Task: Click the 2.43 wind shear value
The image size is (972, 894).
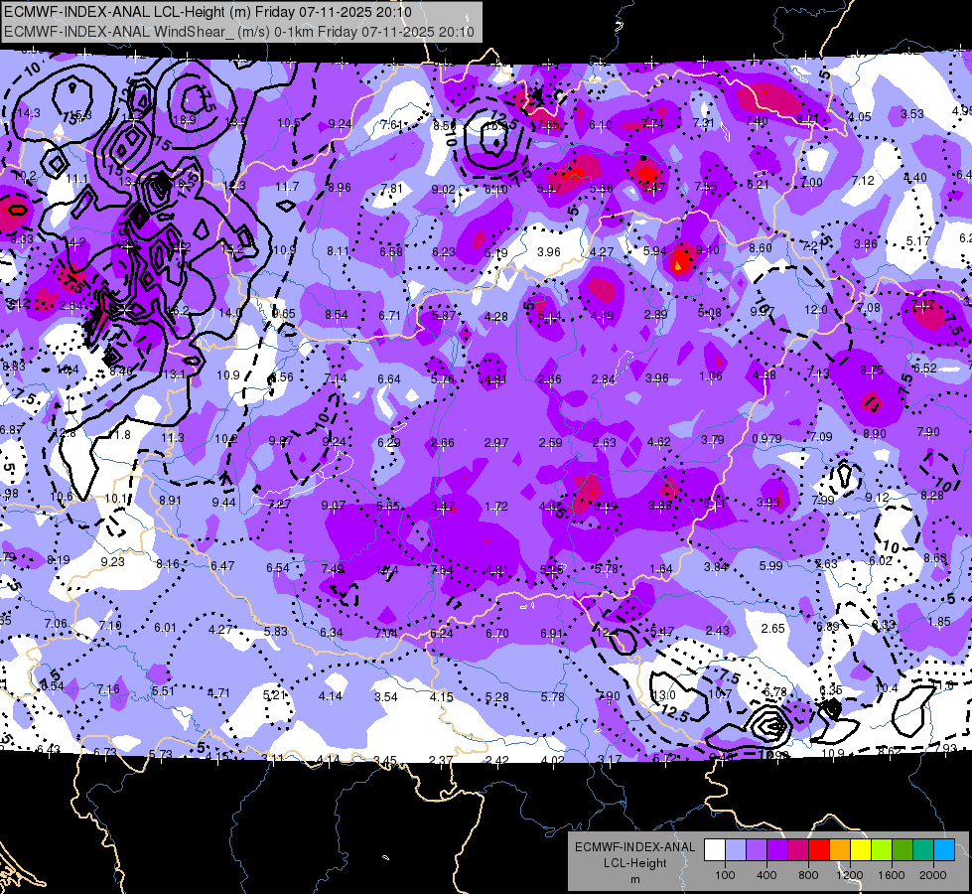Action: pyautogui.click(x=717, y=631)
